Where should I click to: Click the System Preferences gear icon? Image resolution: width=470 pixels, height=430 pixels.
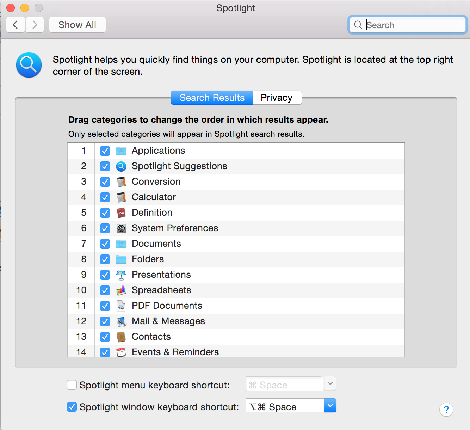(x=121, y=228)
